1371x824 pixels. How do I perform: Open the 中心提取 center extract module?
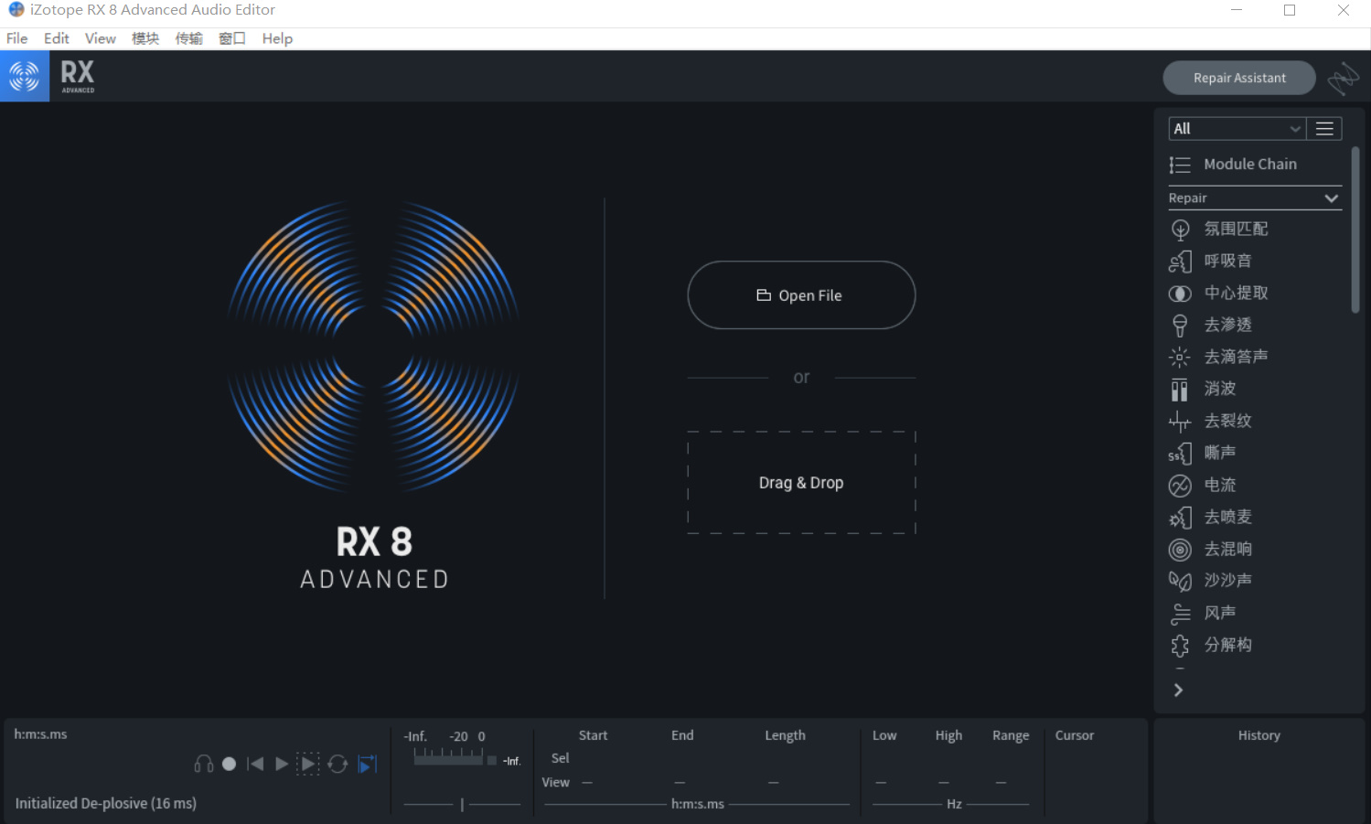click(x=1218, y=293)
